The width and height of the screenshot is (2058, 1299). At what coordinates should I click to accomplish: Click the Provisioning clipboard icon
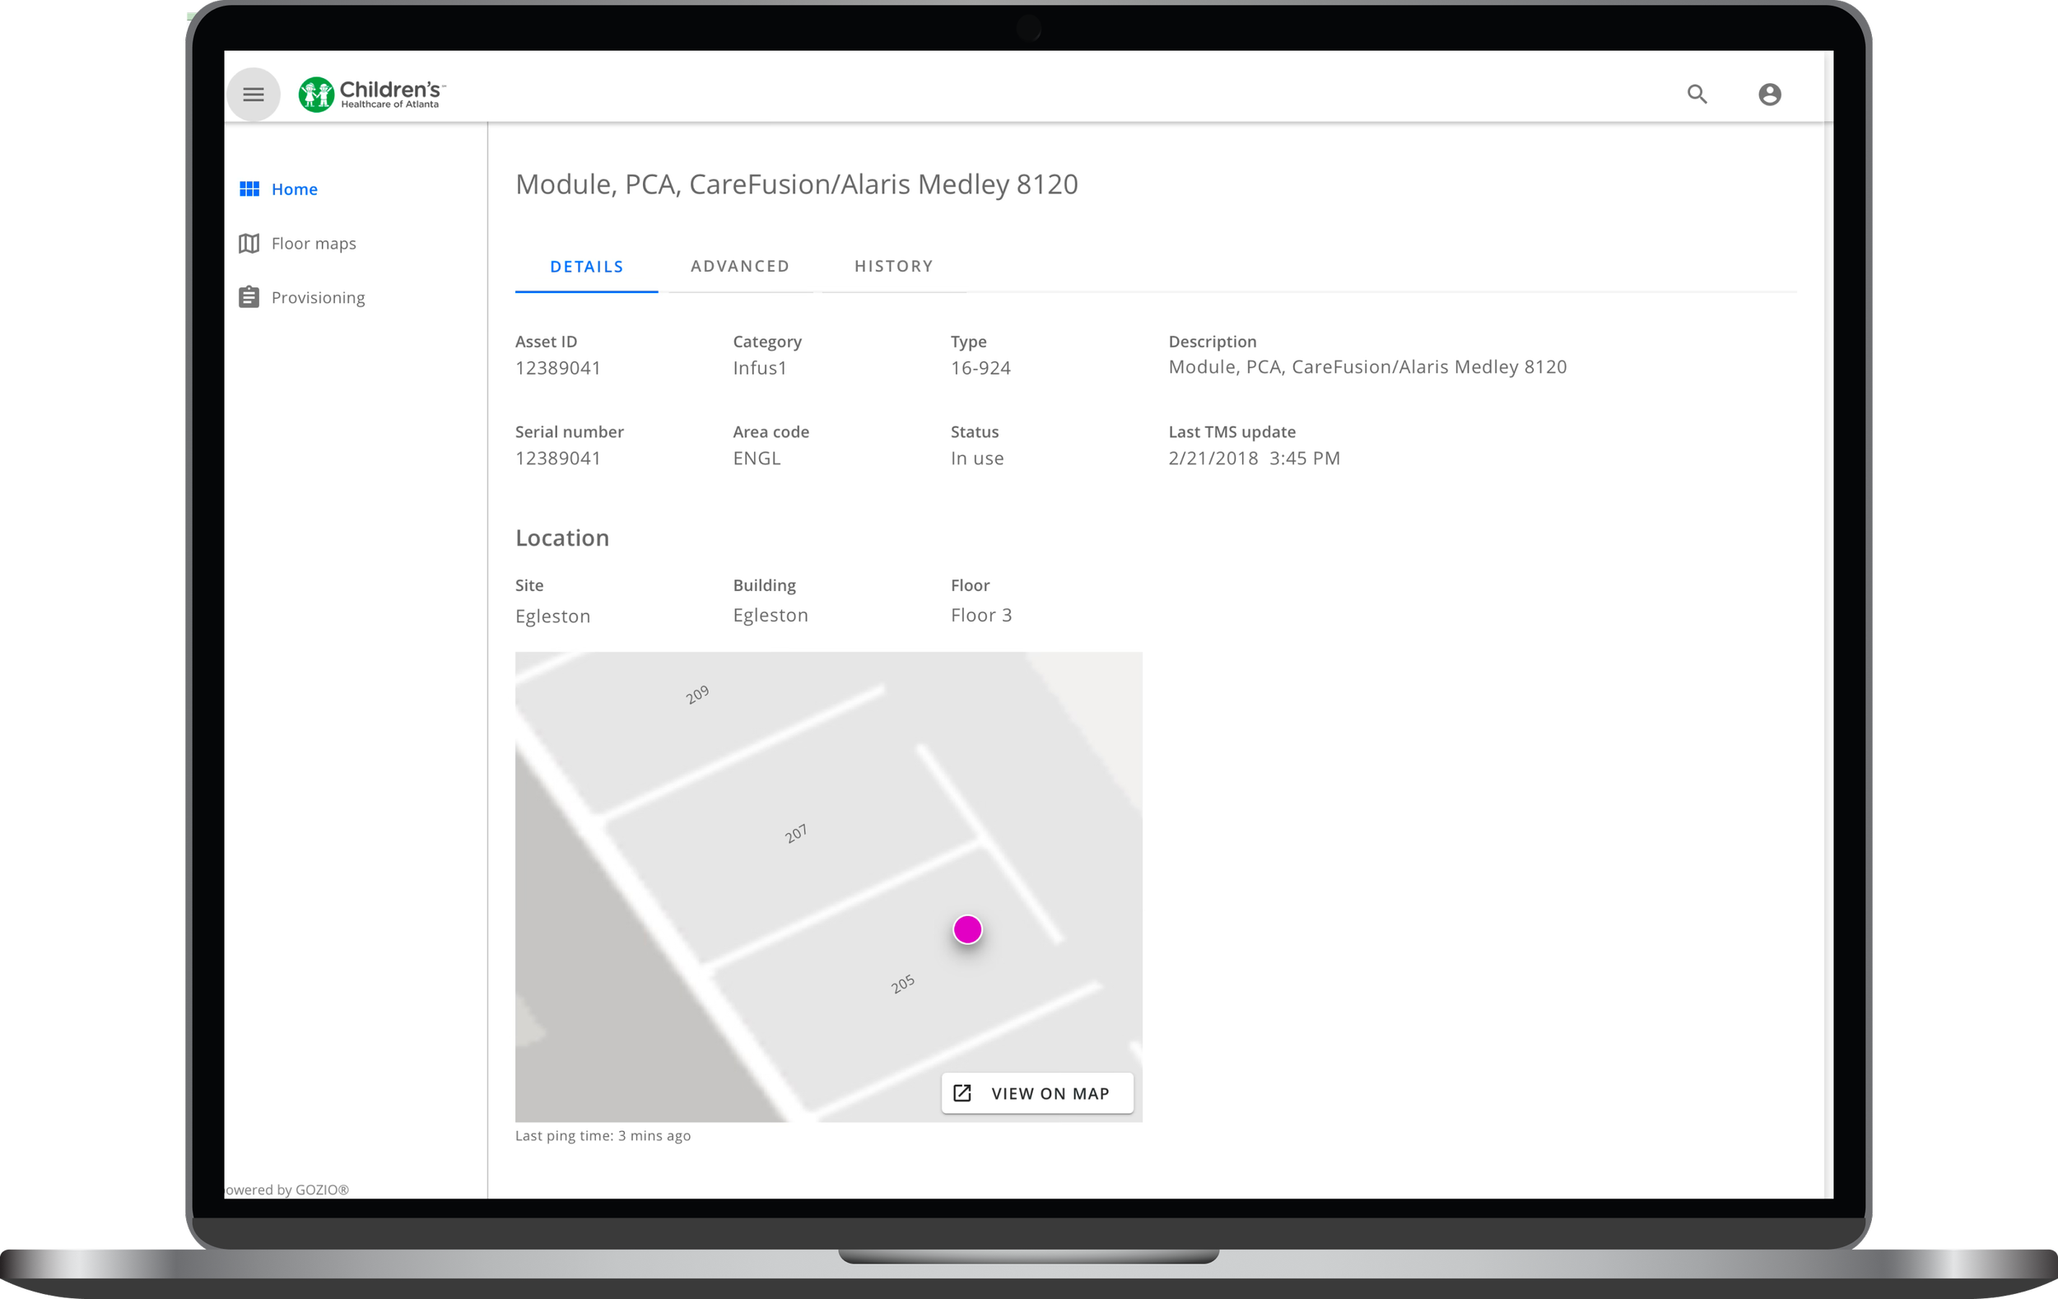pos(249,297)
